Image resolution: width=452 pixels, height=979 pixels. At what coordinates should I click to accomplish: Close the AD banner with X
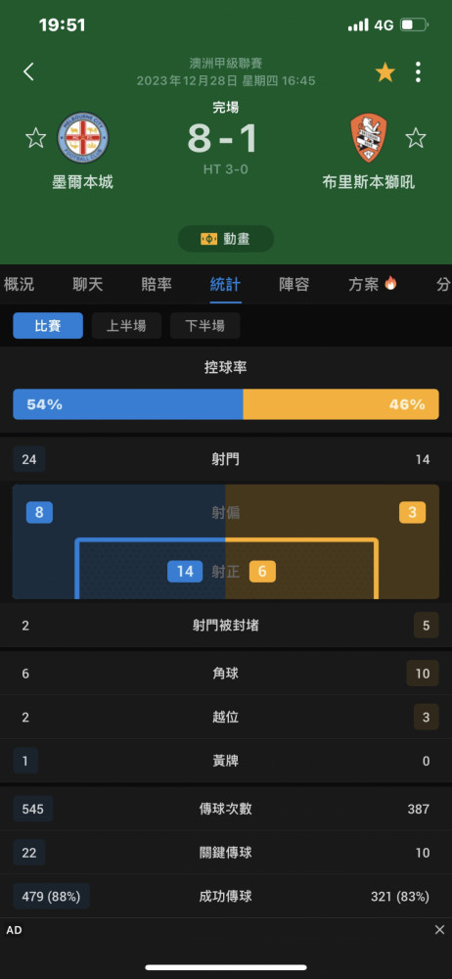pos(439,930)
